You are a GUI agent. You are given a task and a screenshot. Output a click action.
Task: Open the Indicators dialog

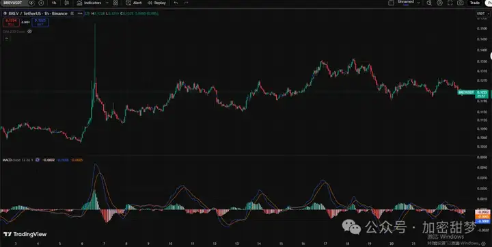(x=89, y=3)
